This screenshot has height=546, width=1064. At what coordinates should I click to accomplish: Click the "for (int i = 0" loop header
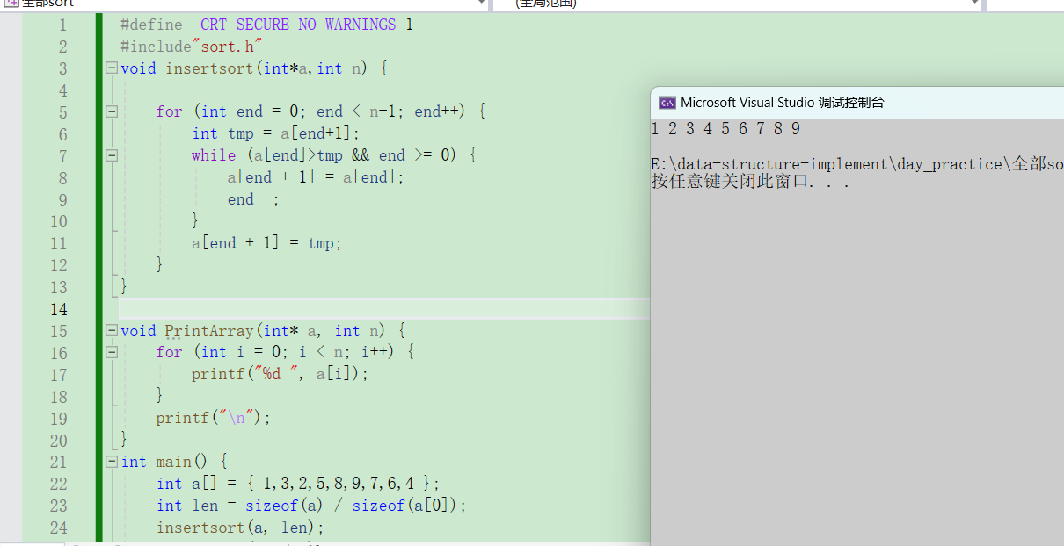(x=285, y=352)
